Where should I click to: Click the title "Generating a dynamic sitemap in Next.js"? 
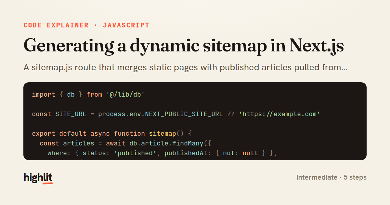[184, 45]
